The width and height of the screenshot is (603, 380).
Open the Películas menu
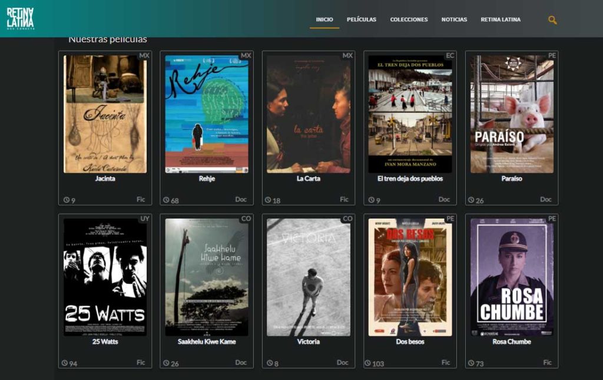[362, 19]
